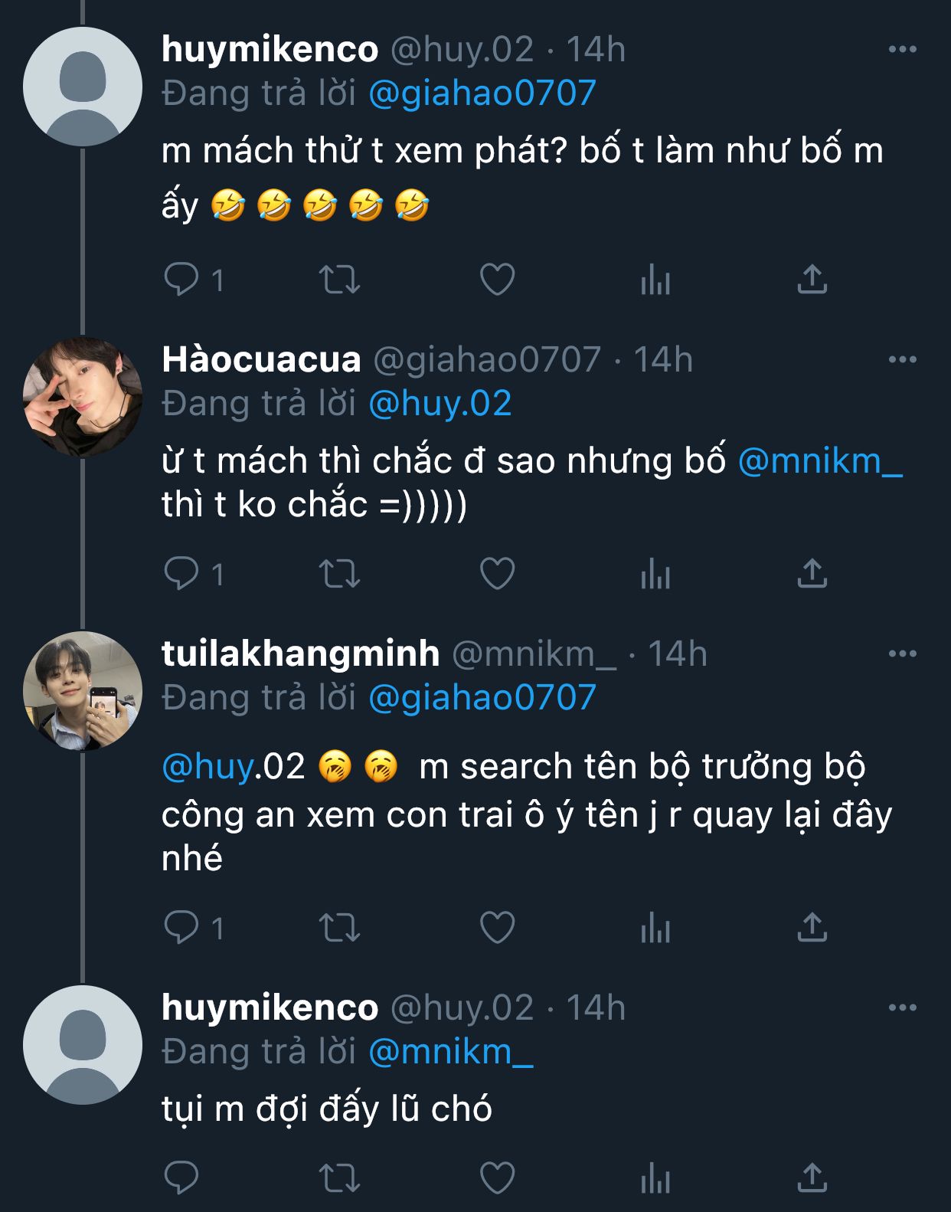This screenshot has height=1212, width=951.
Task: Retweet Hàocuacua's tweet
Action: (339, 574)
